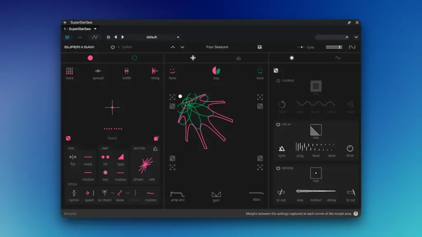Randomize the bottom-right morph corner dice
Image resolution: width=422 pixels, height=237 pixels.
(x=260, y=158)
